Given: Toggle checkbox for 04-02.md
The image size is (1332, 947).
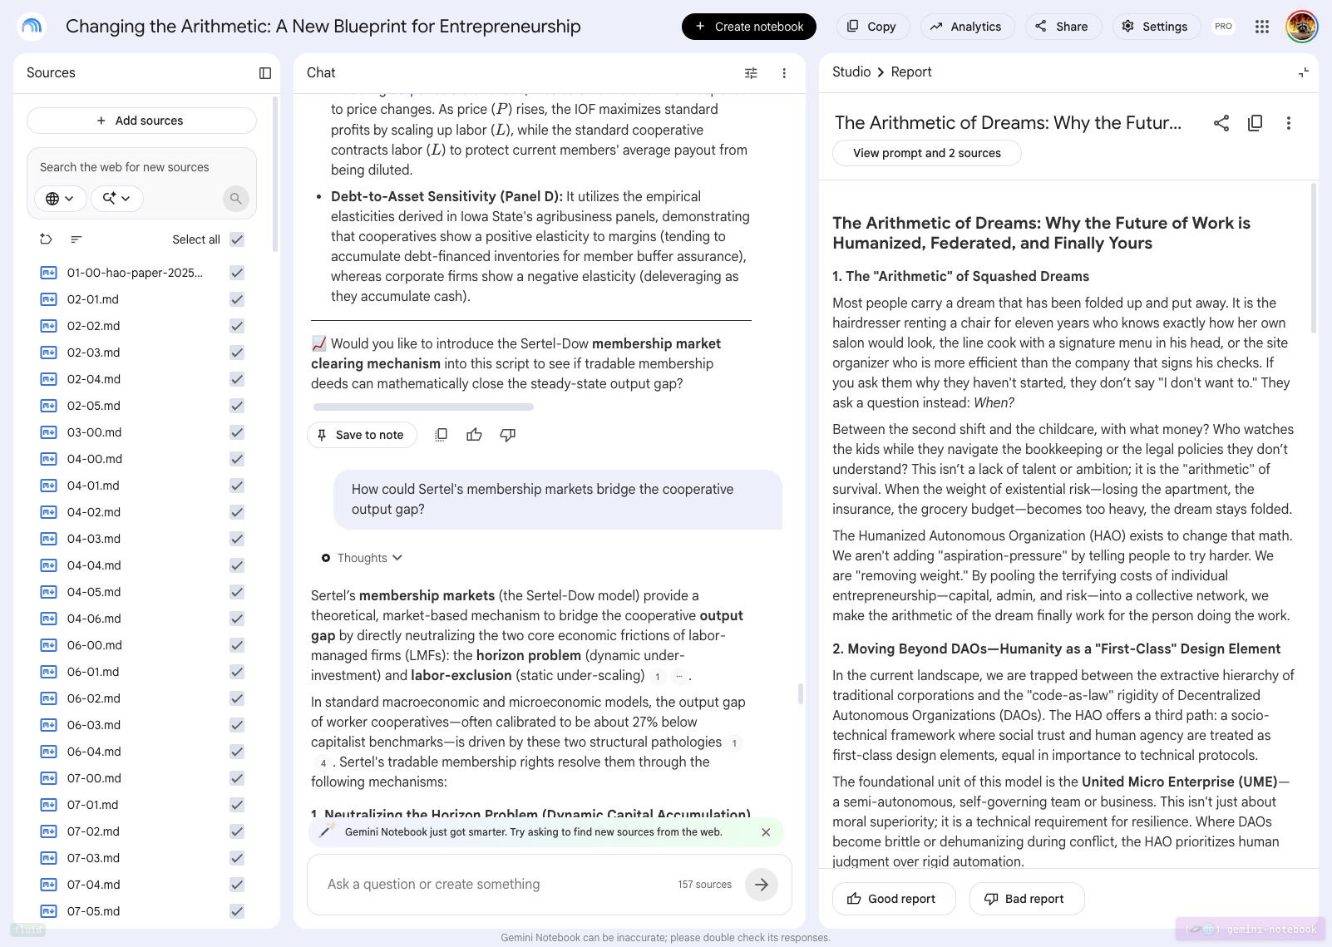Looking at the screenshot, I should [x=237, y=512].
